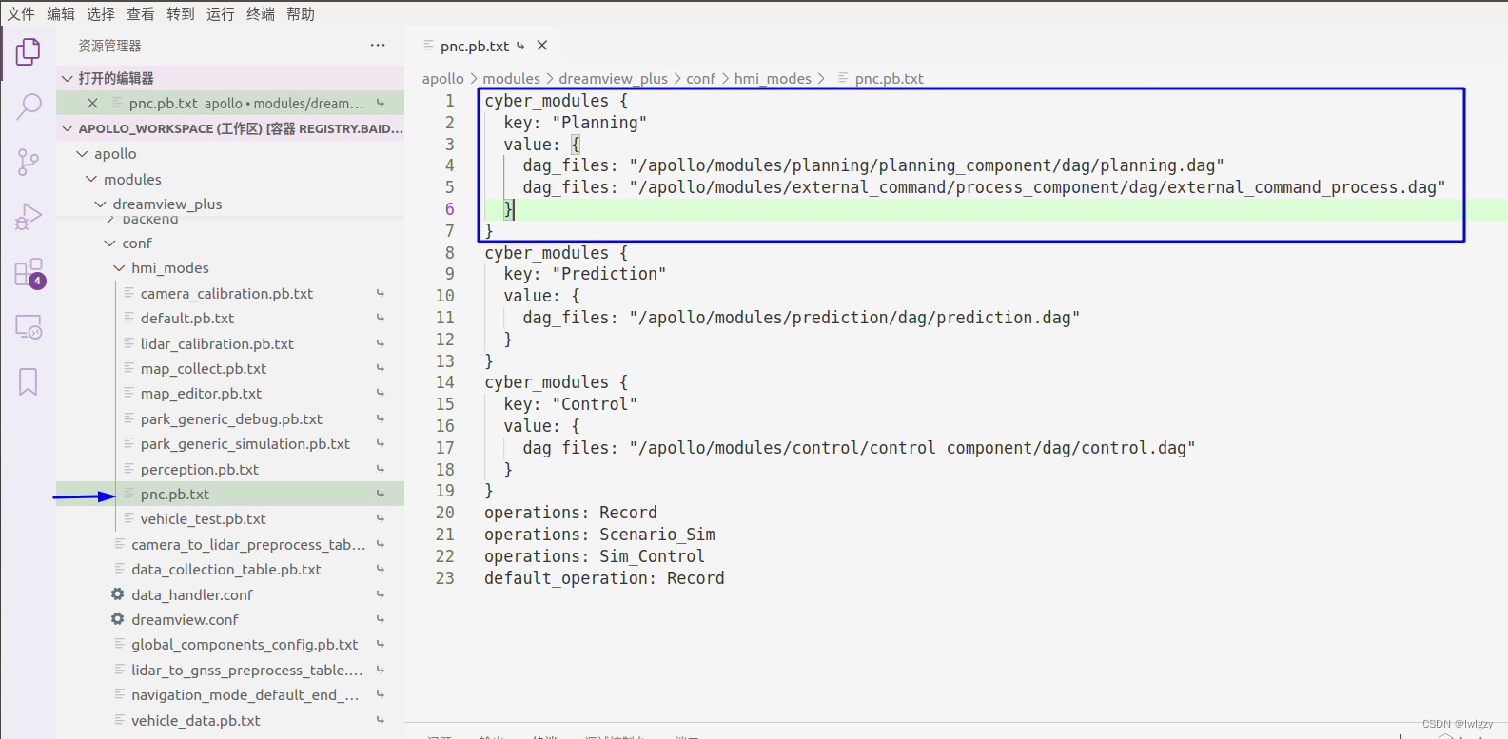
Task: Place cursor on 'operations: Scenario_Sim' line
Action: pos(599,535)
